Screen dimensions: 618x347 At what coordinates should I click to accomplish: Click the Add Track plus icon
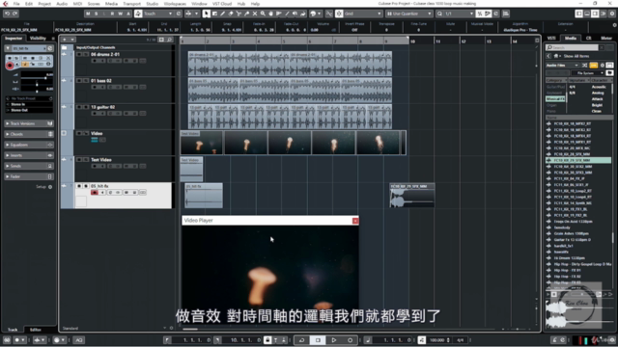click(x=65, y=40)
